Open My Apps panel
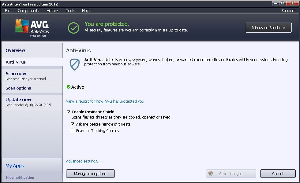300x183 pixels. click(32, 165)
